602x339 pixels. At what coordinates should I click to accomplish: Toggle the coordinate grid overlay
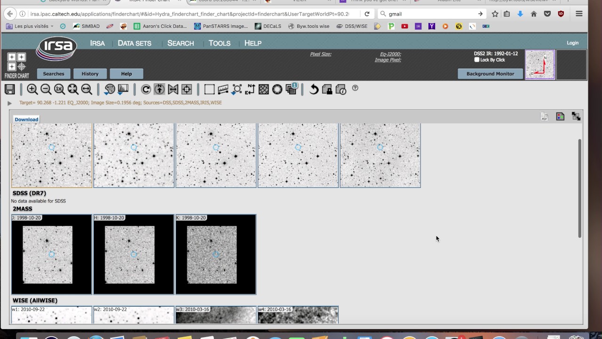(264, 89)
